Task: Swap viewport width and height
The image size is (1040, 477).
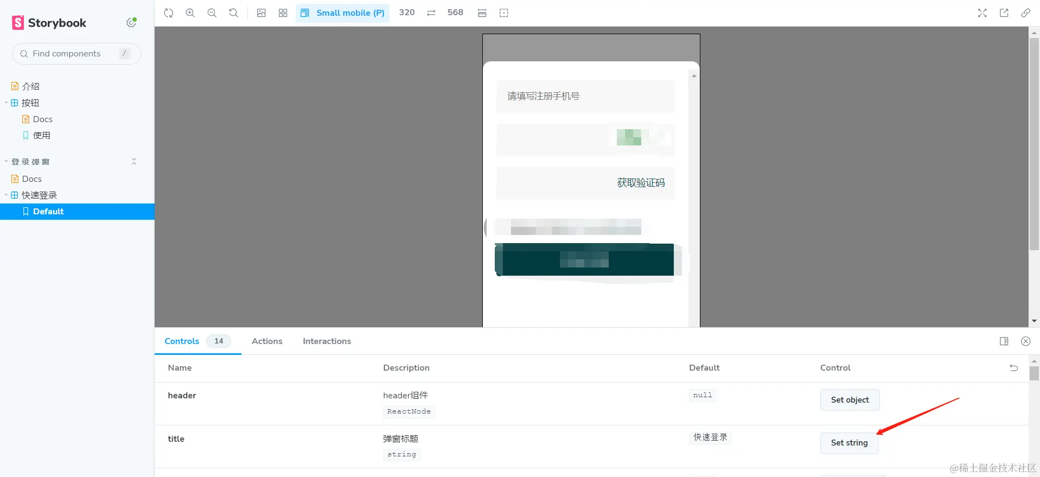Action: coord(431,13)
